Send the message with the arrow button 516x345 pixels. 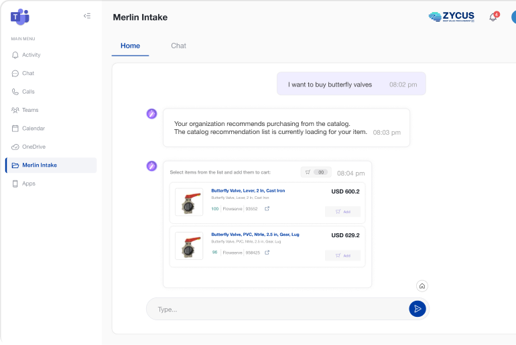(417, 309)
